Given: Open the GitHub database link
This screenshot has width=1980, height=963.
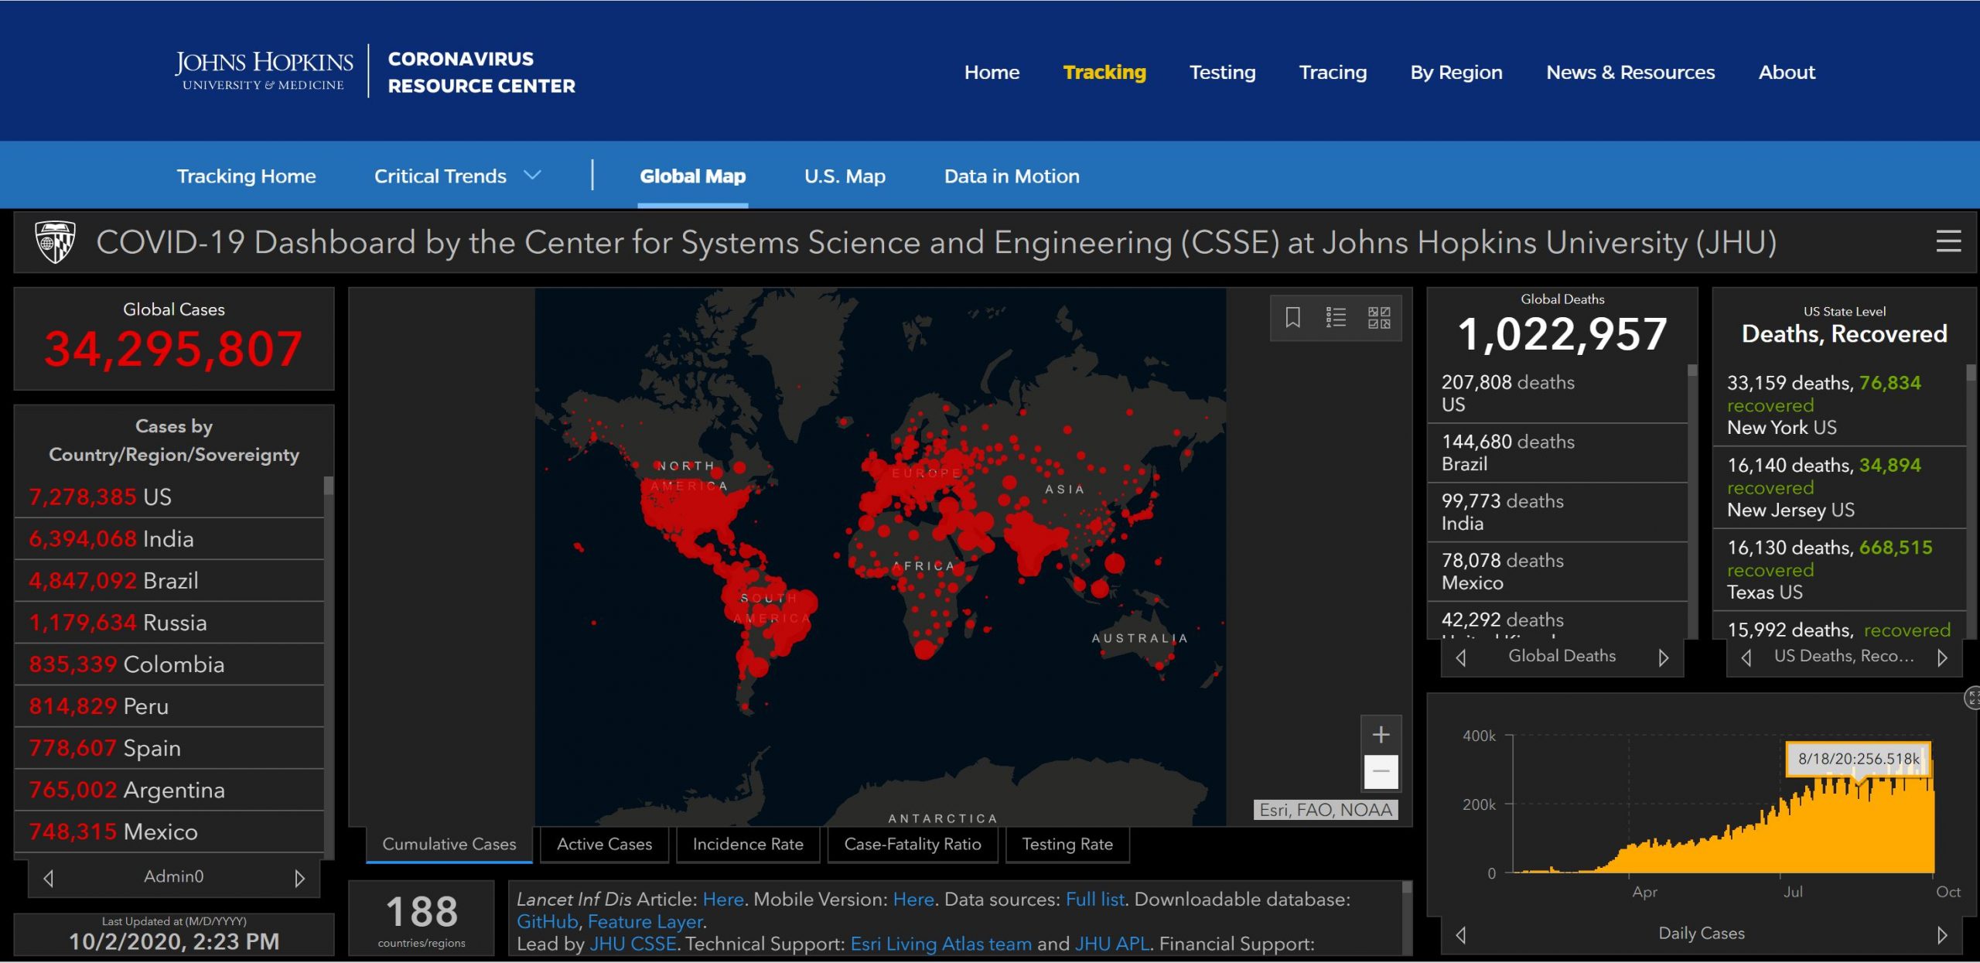Looking at the screenshot, I should (x=547, y=921).
